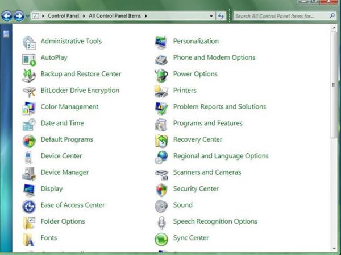Expand the address bar history dropdown

coord(211,16)
